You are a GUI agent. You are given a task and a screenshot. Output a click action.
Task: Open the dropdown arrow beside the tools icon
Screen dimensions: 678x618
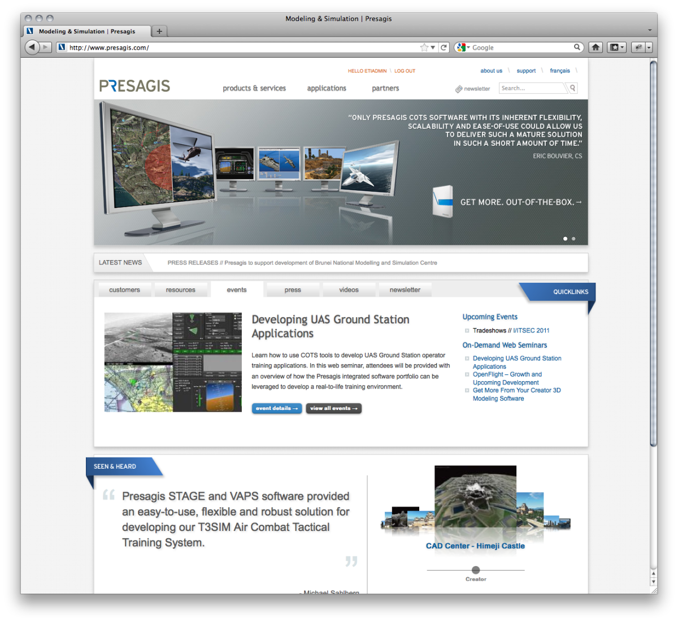[x=649, y=47]
